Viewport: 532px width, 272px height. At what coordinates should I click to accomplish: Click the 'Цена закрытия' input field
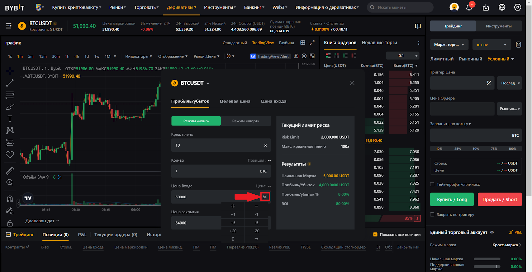coord(196,223)
